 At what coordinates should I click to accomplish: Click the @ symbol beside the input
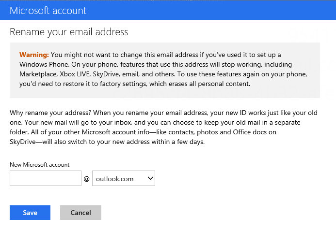pyautogui.click(x=87, y=179)
